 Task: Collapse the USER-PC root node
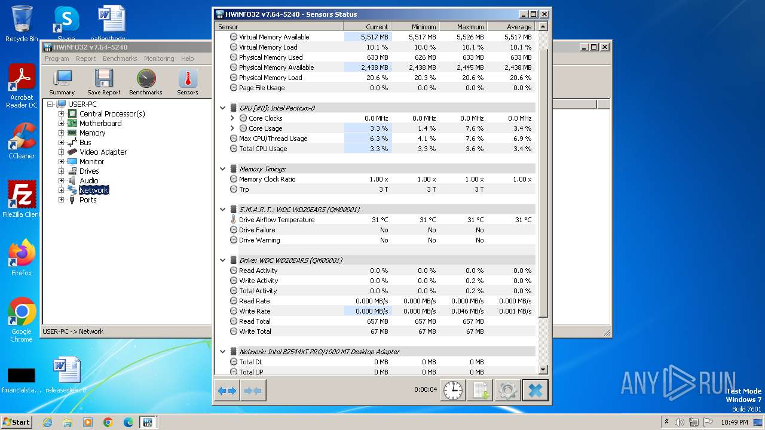coord(50,104)
